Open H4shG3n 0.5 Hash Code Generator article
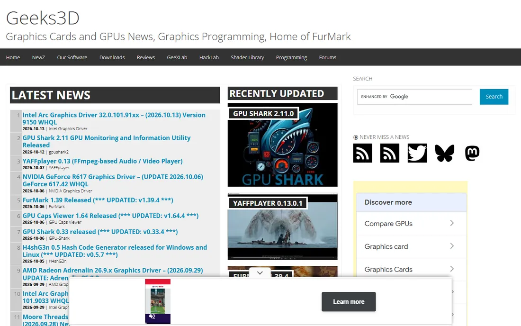Viewport: 521px width, 326px height. point(115,251)
